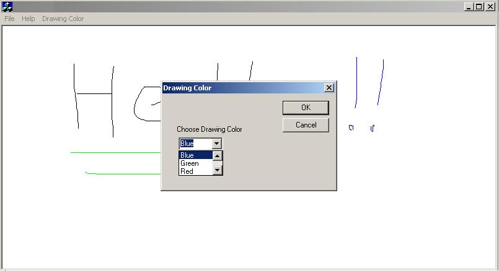
Task: Minimize the main application window
Action: tap(469, 7)
